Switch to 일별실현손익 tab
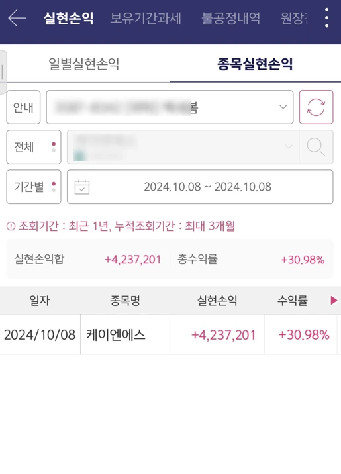 84,64
